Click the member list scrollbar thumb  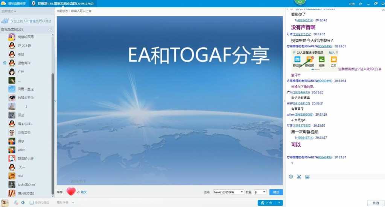(x=53, y=134)
